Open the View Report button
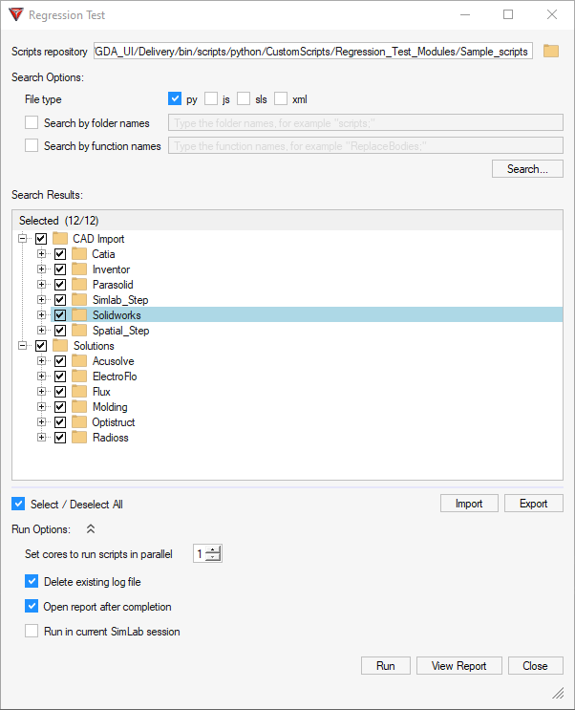575x710 pixels. pos(458,666)
